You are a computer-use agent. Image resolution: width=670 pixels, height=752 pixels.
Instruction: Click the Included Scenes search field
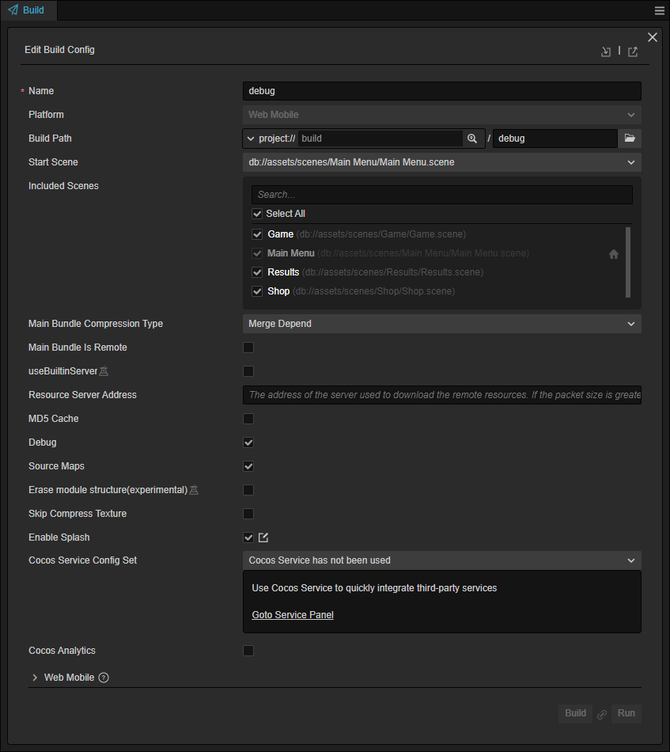tap(441, 195)
